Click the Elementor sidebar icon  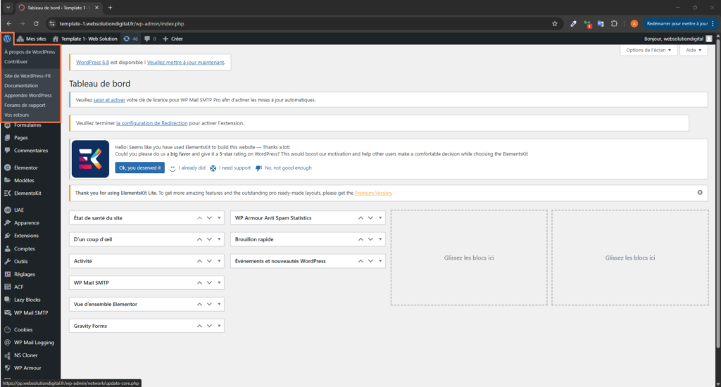pos(7,168)
